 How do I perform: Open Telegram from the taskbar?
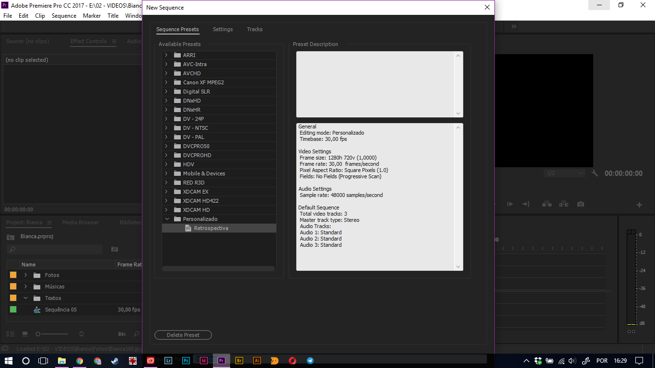310,361
